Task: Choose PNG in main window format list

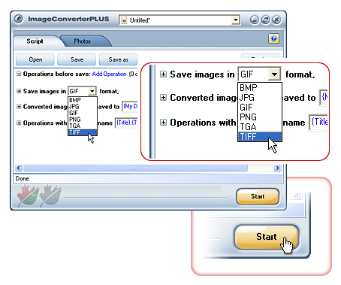Action: [x=83, y=120]
